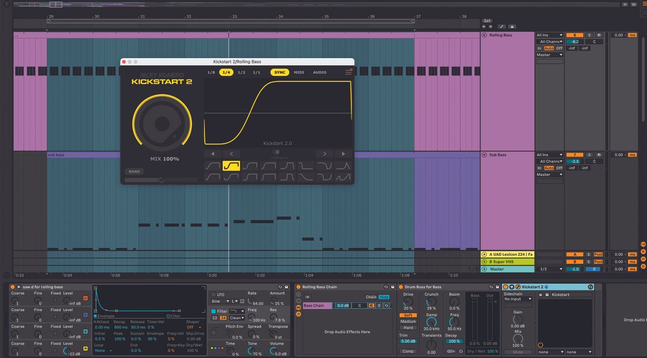The width and height of the screenshot is (647, 358).
Task: Click the Comp button in Drum Buss
Action: coord(408,351)
